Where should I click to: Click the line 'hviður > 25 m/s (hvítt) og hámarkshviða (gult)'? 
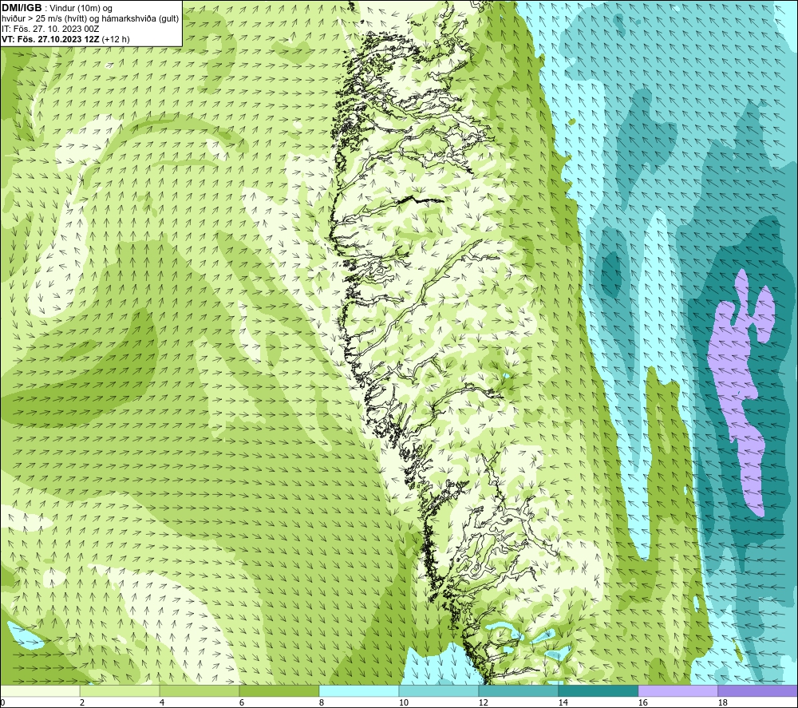tap(91, 18)
